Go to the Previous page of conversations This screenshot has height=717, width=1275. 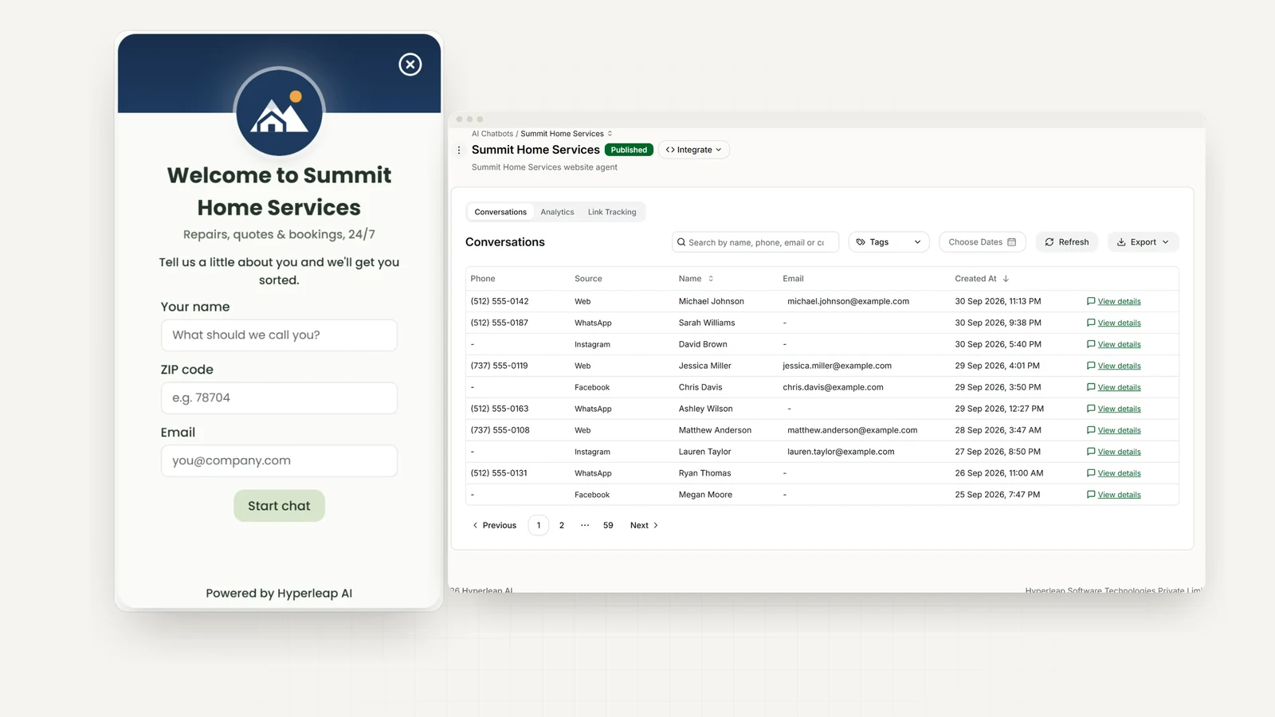click(x=494, y=526)
